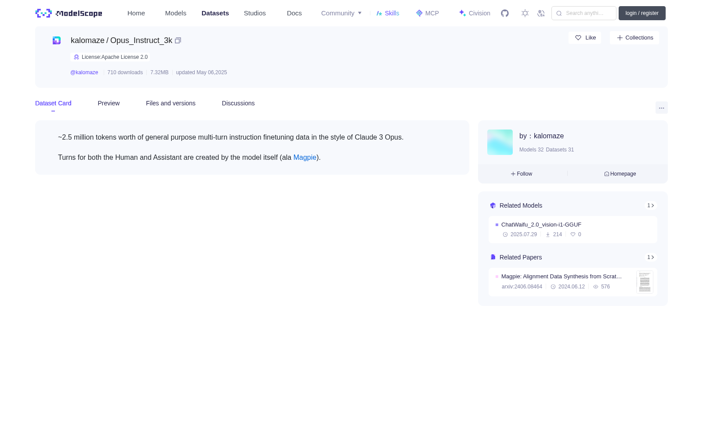This screenshot has width=703, height=439.
Task: Click arxiv:2406.08464 identifier
Action: coord(522,287)
